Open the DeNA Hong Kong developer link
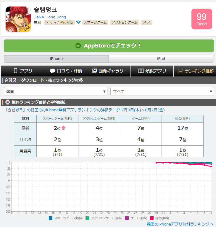The height and width of the screenshot is (227, 216). click(50, 17)
